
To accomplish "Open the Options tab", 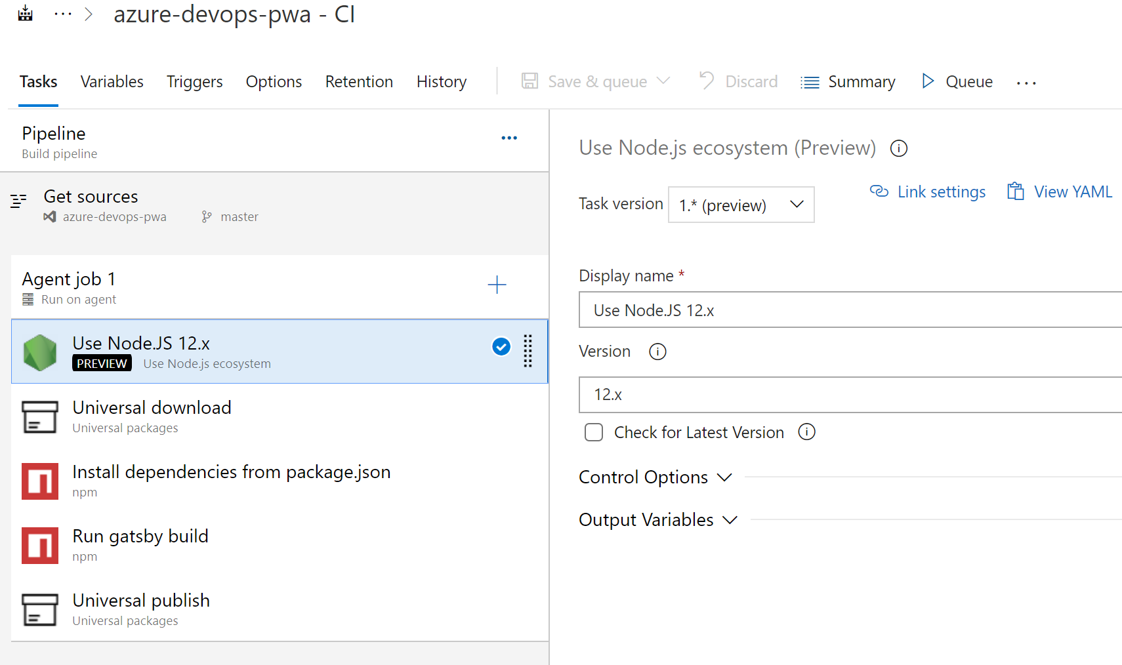I will 274,81.
